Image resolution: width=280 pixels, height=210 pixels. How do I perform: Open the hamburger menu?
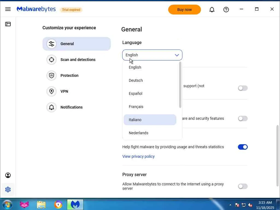[8, 9]
